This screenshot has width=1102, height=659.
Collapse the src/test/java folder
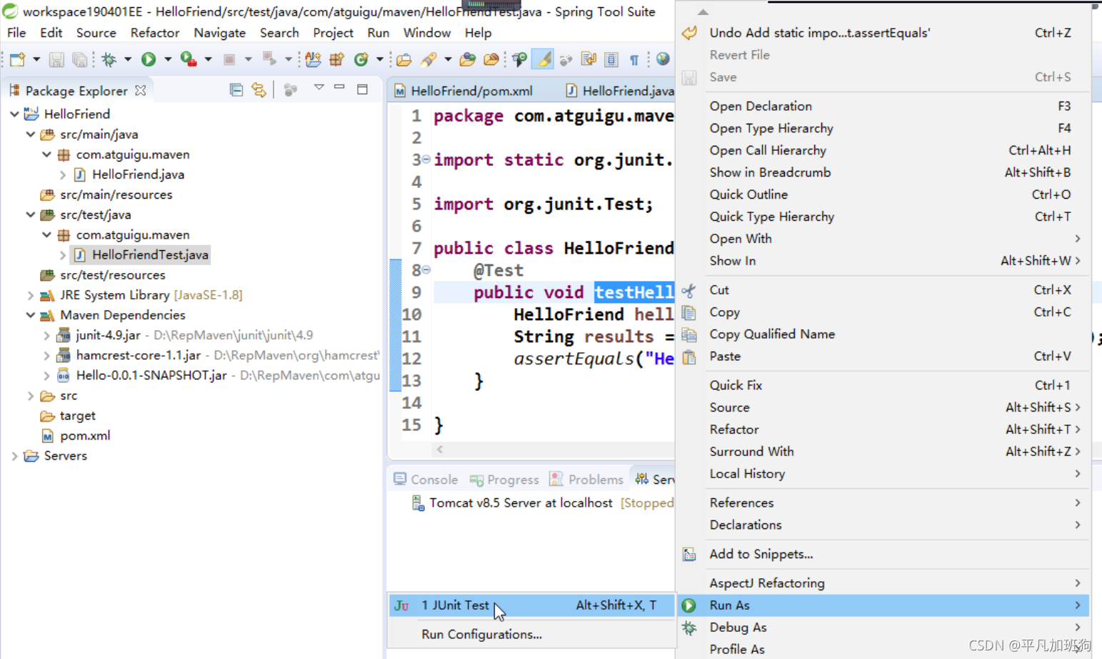pyautogui.click(x=30, y=214)
